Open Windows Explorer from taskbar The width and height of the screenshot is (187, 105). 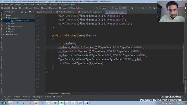click(x=11, y=103)
